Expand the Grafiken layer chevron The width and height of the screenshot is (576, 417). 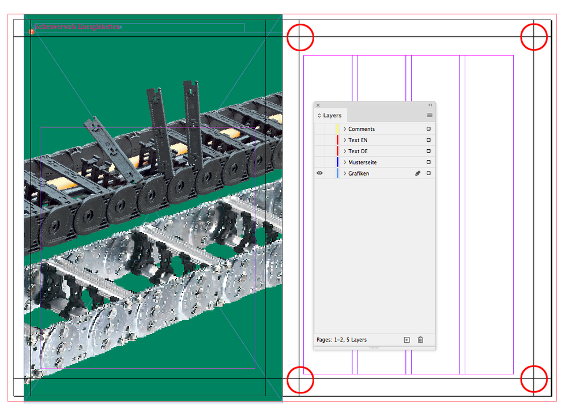tap(345, 173)
